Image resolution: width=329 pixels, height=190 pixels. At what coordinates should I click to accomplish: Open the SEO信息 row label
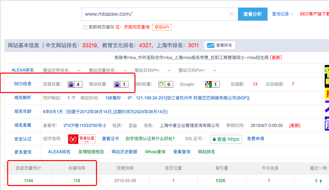[23, 84]
